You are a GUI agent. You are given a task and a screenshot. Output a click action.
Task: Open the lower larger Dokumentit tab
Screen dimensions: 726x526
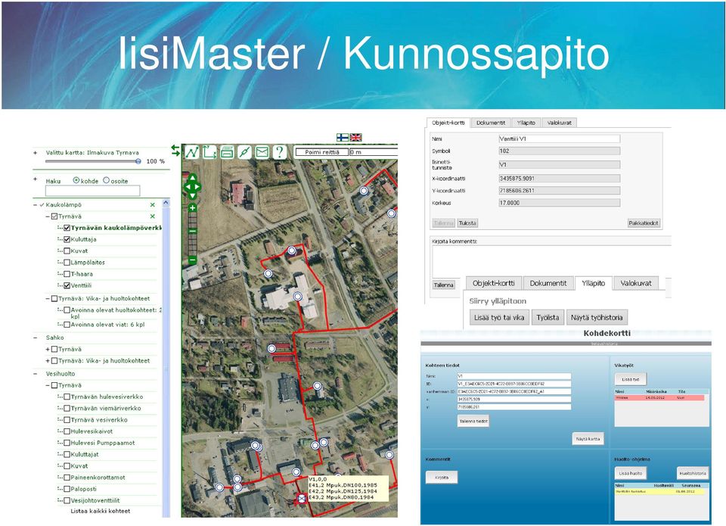pos(548,283)
